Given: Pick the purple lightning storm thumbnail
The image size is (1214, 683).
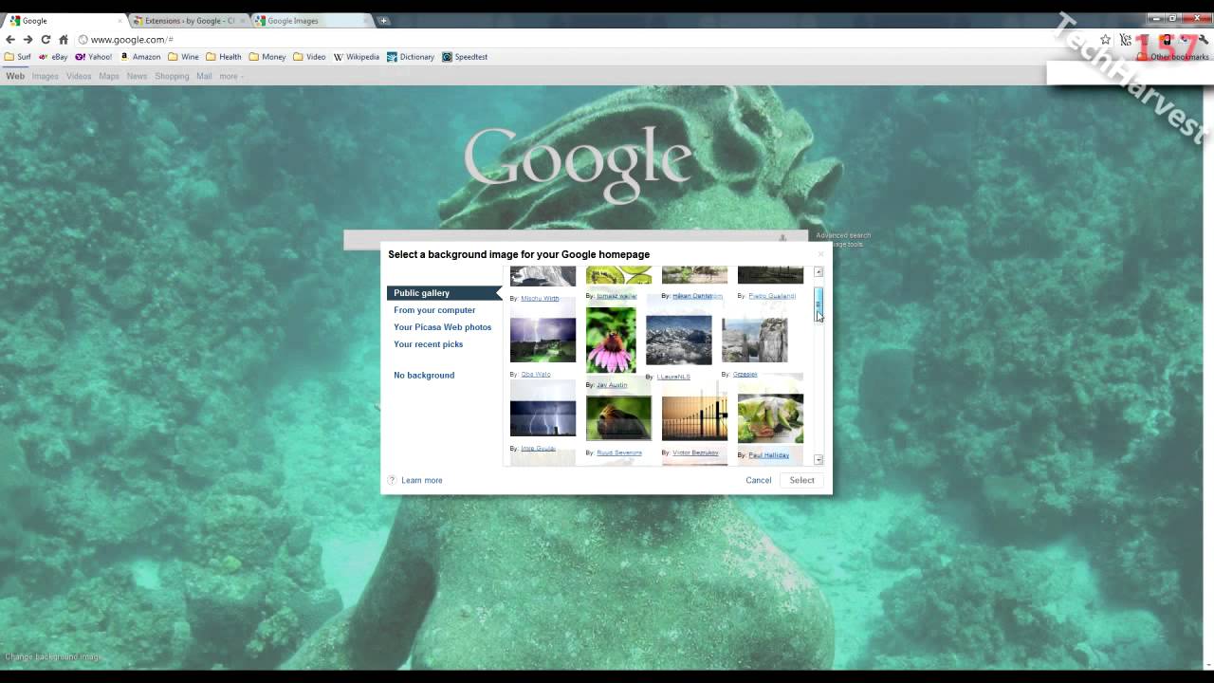Looking at the screenshot, I should 543,340.
